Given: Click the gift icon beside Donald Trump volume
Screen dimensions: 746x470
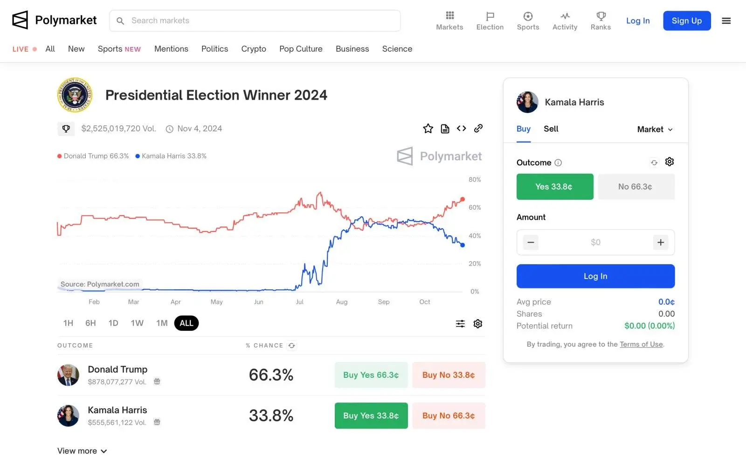Looking at the screenshot, I should 157,381.
